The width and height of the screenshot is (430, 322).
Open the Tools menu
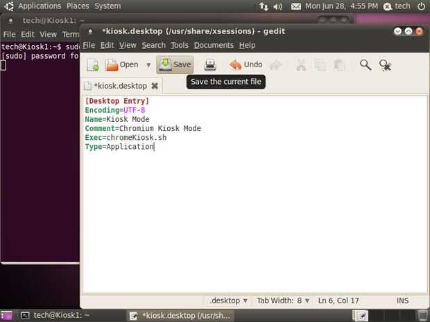click(180, 45)
